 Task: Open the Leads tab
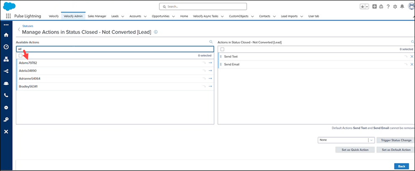point(115,16)
